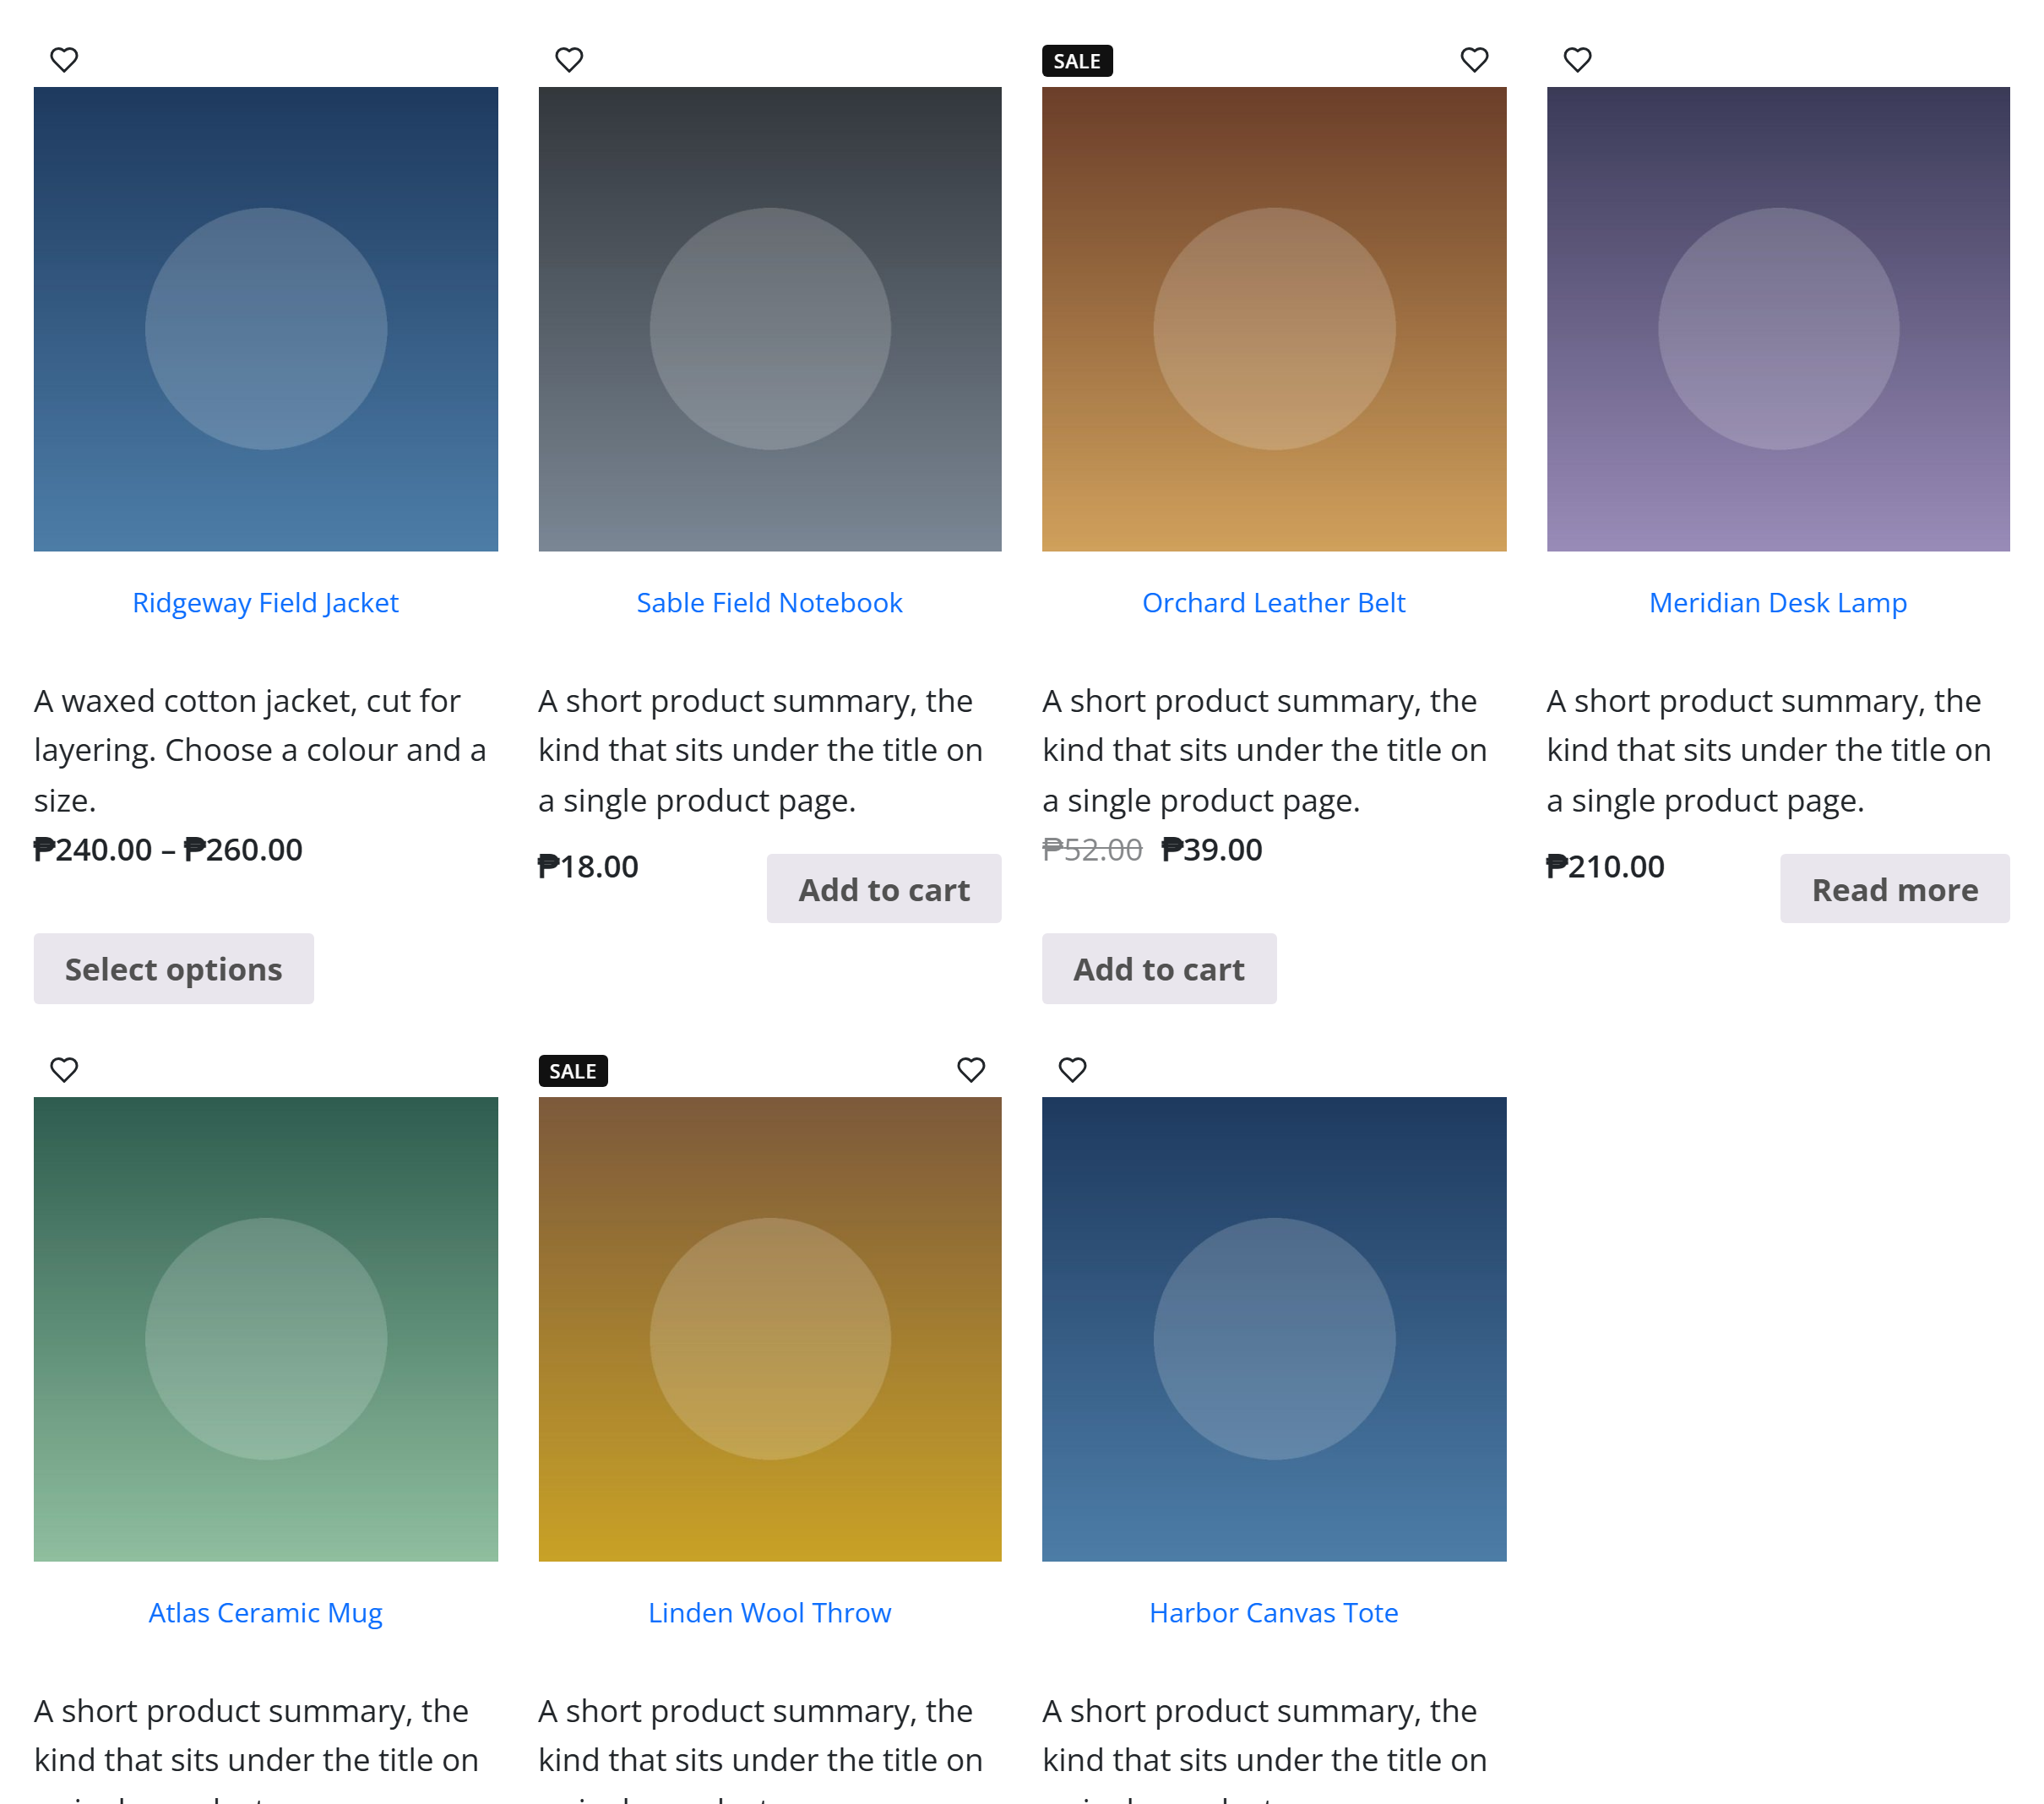Image resolution: width=2044 pixels, height=1804 pixels.
Task: View the Atlas Ceramic Mug green thumbnail
Action: [266, 1329]
